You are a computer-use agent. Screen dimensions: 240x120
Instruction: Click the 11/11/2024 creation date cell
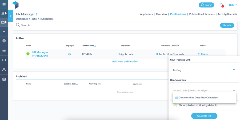coord(87,54)
